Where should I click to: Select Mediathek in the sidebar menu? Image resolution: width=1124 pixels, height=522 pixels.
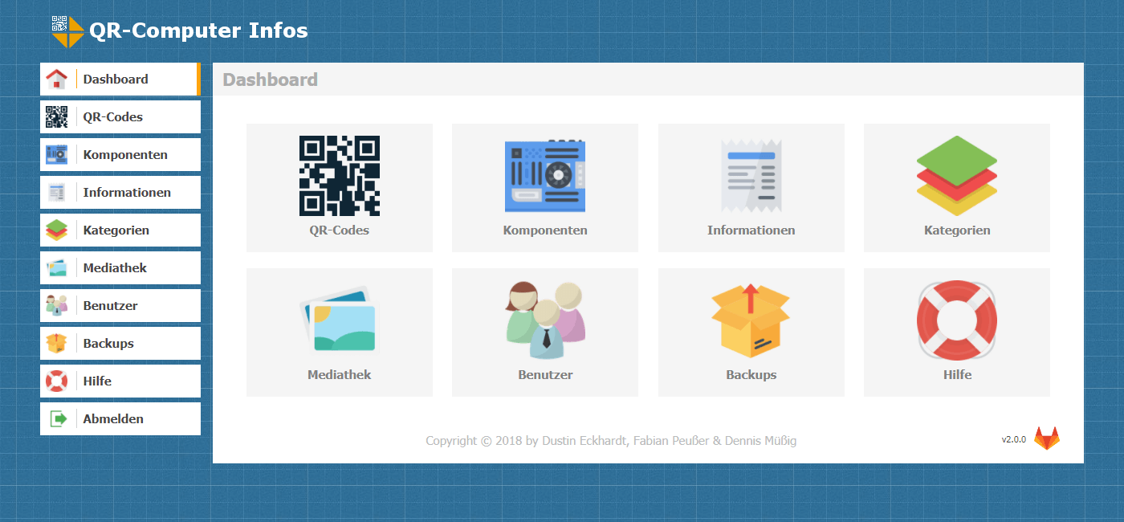pos(120,268)
